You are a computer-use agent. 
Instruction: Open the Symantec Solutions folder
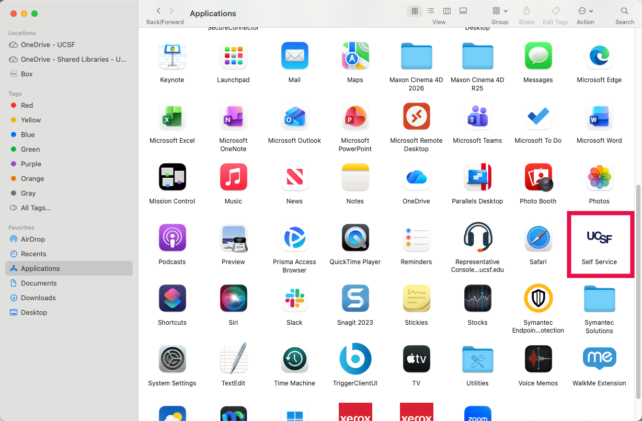click(x=599, y=298)
